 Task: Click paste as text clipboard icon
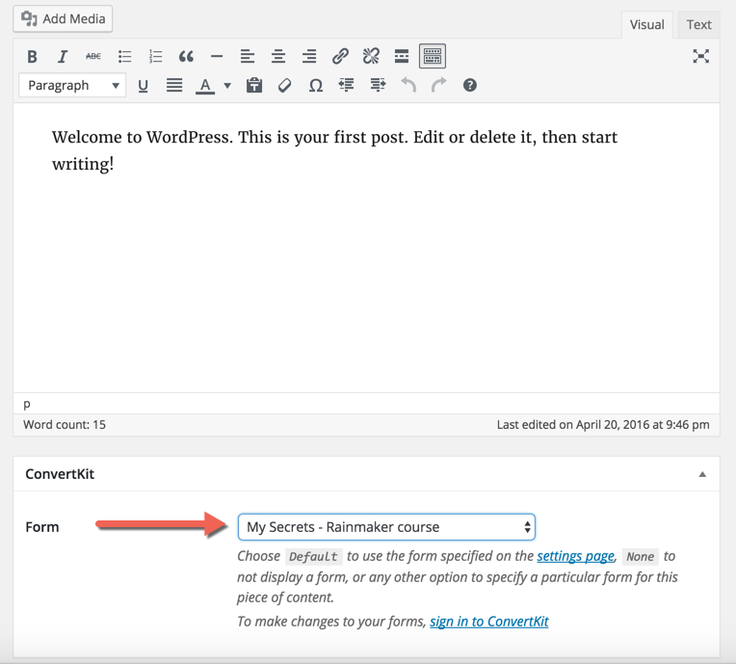pyautogui.click(x=254, y=86)
